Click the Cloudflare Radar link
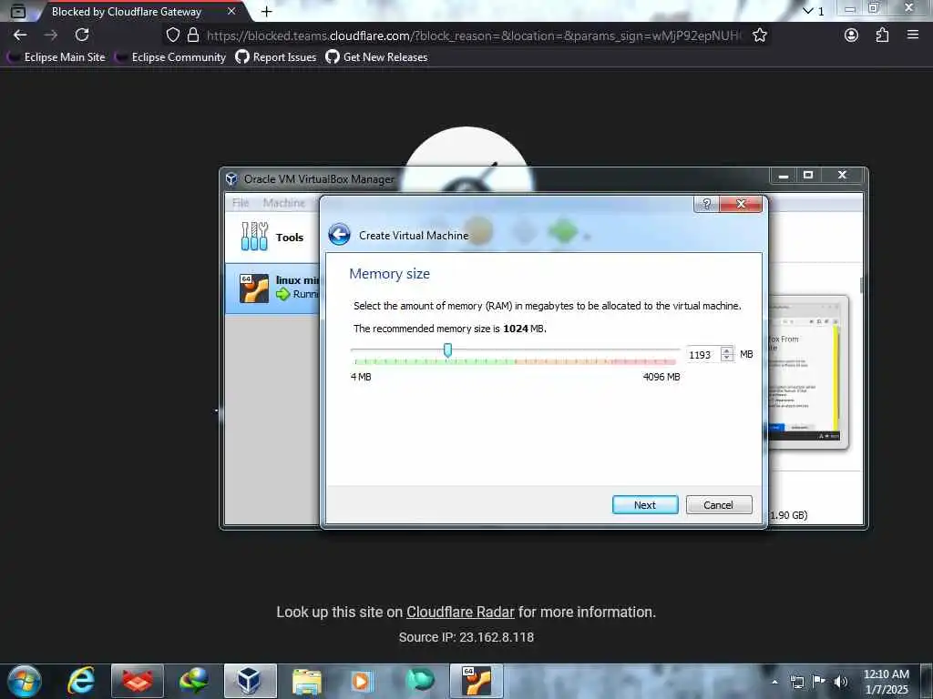Image resolution: width=933 pixels, height=699 pixels. click(460, 613)
